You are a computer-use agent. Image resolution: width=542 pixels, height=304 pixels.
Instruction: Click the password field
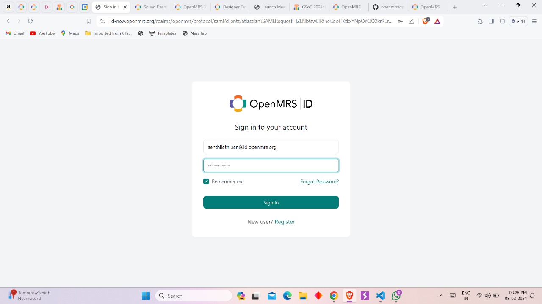[x=271, y=166]
